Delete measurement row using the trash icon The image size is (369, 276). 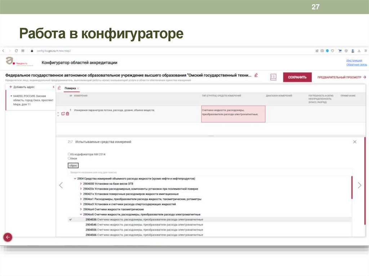point(67,114)
